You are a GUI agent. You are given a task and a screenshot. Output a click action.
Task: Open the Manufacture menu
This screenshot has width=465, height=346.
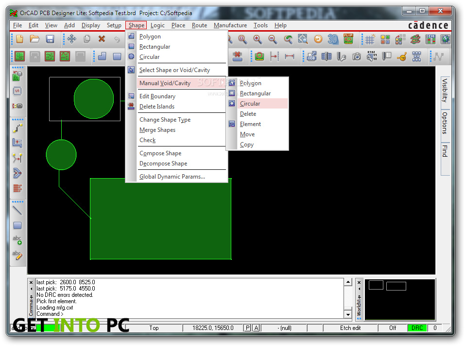click(230, 25)
